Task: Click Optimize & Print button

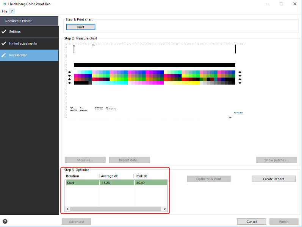Action: (208, 179)
